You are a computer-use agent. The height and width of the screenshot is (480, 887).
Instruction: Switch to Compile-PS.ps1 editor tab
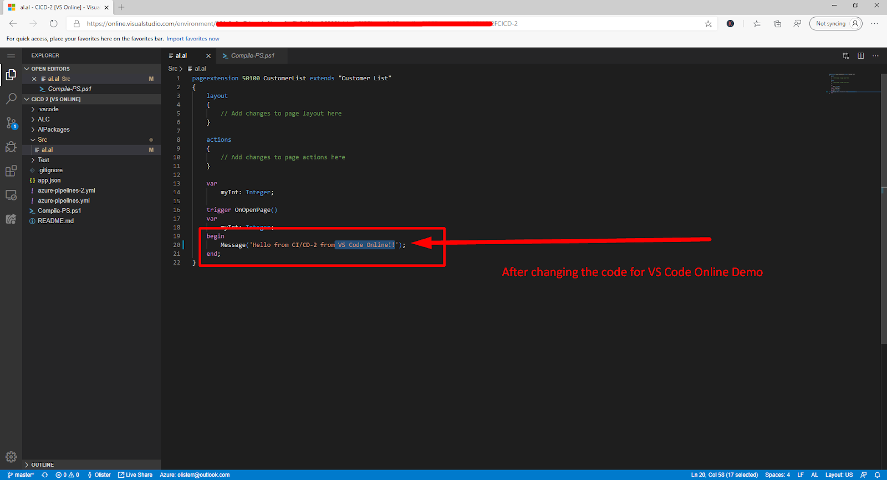253,56
